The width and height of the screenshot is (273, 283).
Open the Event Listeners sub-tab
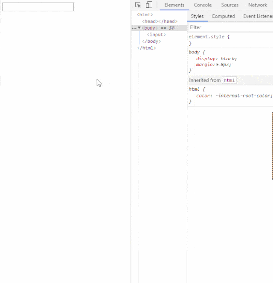point(258,16)
